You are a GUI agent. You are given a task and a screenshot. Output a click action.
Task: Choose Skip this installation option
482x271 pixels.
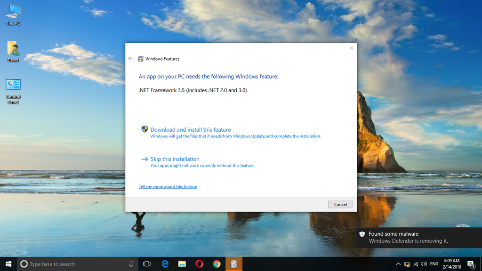point(175,159)
